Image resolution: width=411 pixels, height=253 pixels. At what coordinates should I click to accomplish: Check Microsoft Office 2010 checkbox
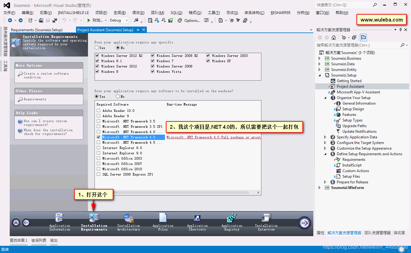click(x=99, y=169)
